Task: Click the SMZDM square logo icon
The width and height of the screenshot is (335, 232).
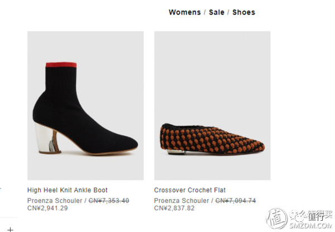Action: 276,217
